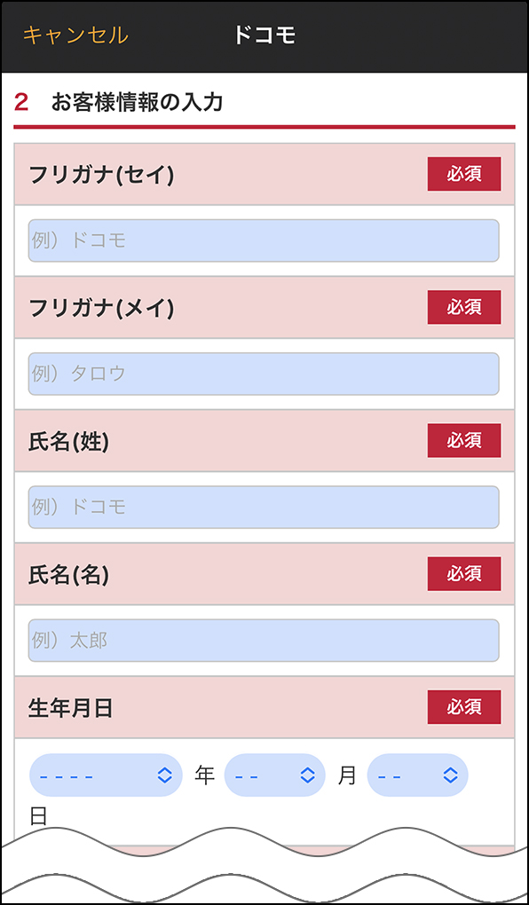Click the フリガナ(セイ) input field
The image size is (529, 905).
[264, 240]
